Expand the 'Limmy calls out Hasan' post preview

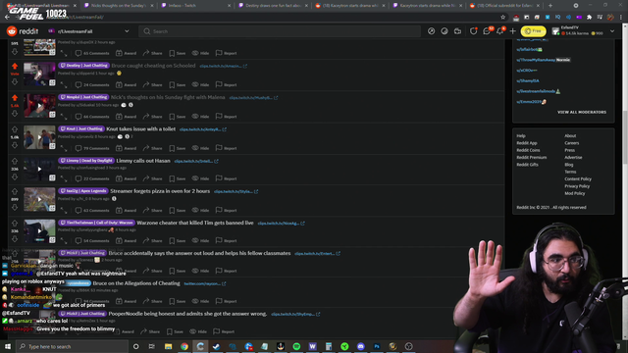coord(64,178)
